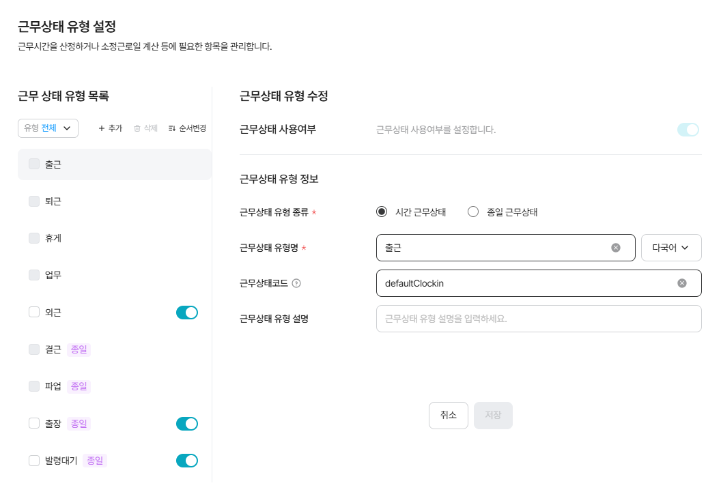This screenshot has height=492, width=721.
Task: Clear the defaultClockin code with X icon
Action: 682,283
